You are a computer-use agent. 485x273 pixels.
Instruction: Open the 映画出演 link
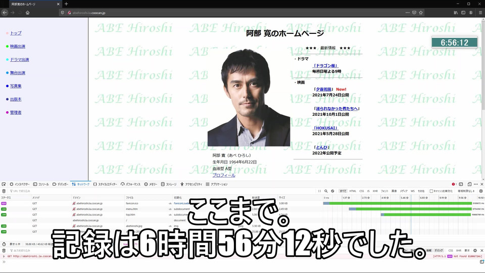[x=18, y=47]
